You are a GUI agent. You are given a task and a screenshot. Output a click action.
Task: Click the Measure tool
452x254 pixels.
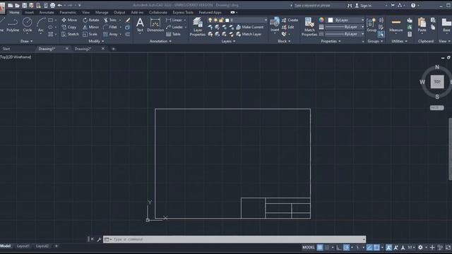pyautogui.click(x=395, y=25)
